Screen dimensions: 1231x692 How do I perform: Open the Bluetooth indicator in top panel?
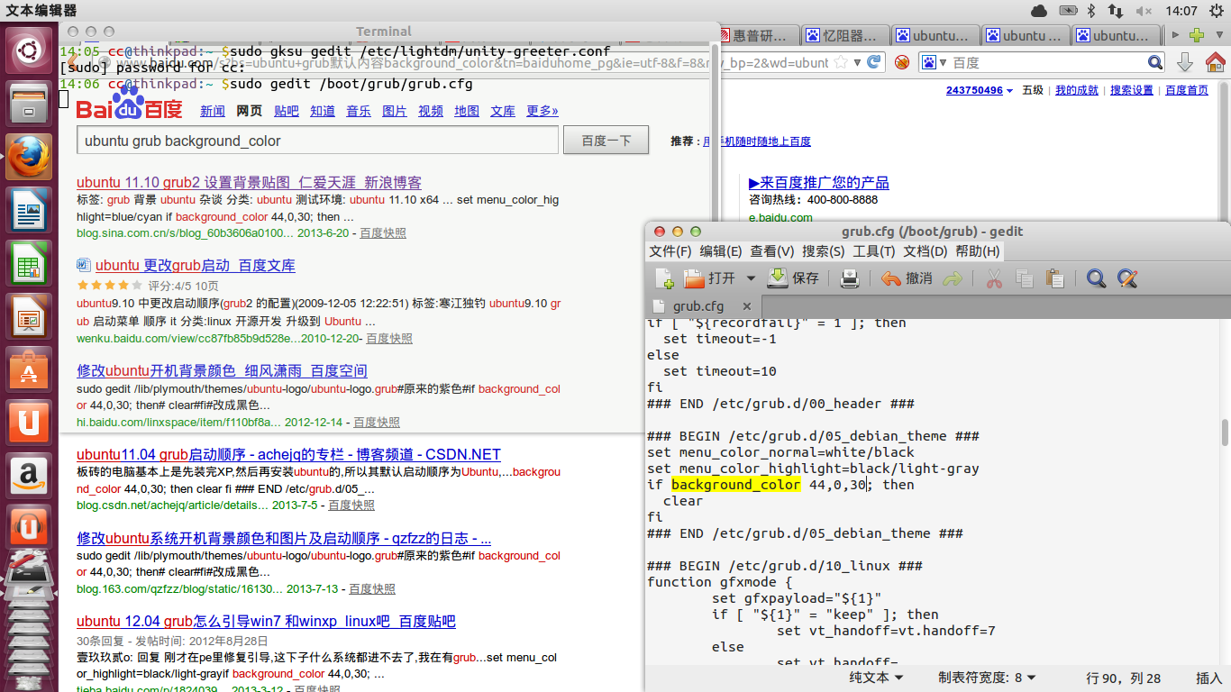coord(1091,11)
